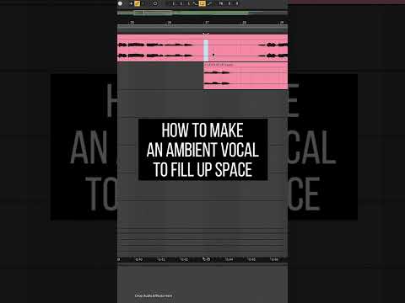The width and height of the screenshot is (405, 303).
Task: Click the arrangement overview bar
Action: (x=202, y=13)
